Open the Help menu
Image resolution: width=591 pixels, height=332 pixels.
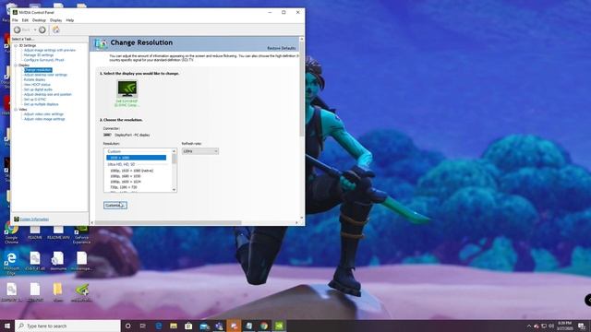pyautogui.click(x=70, y=20)
